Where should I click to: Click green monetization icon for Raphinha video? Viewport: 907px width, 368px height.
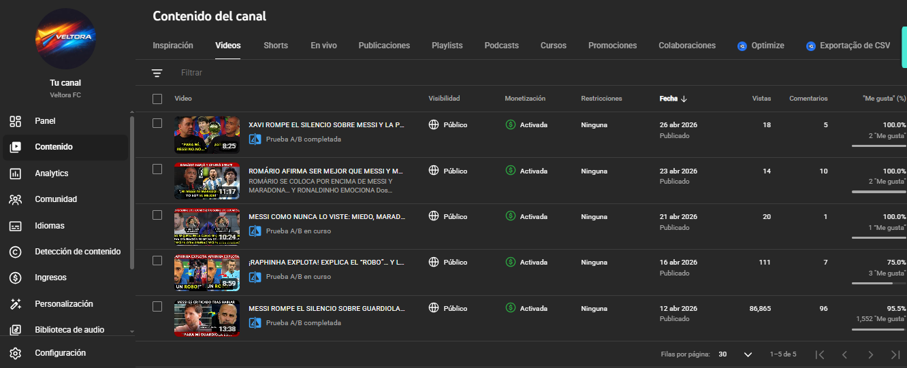511,263
